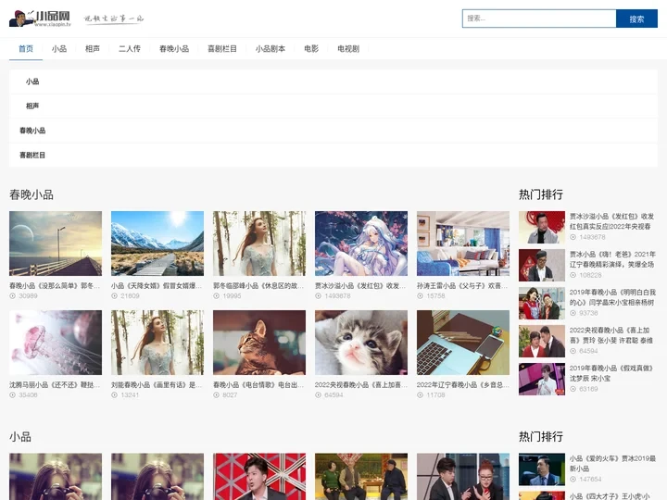Open hot-ranking link 2019年春晚小品《假戏真做》
This screenshot has width=667, height=500.
611,373
